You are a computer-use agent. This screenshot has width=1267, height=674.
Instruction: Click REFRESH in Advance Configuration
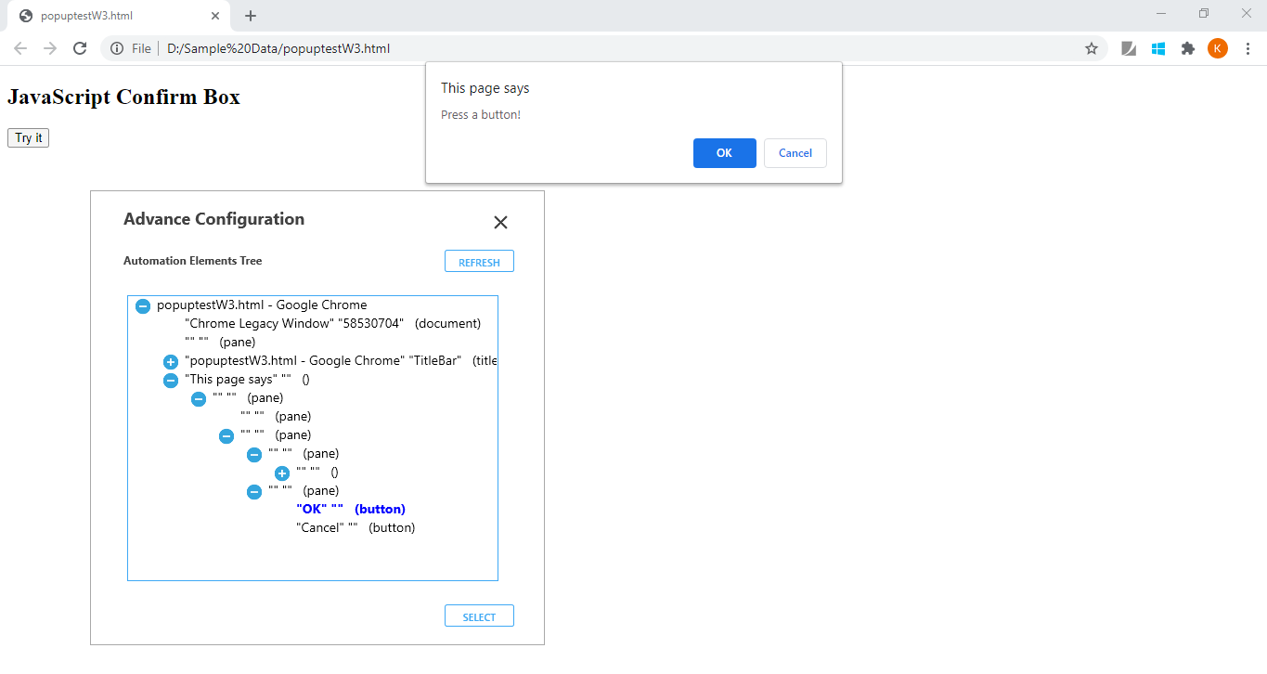[479, 261]
